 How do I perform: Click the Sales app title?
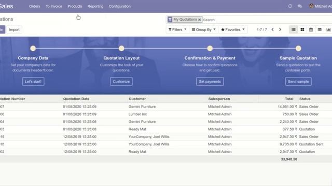pyautogui.click(x=6, y=6)
